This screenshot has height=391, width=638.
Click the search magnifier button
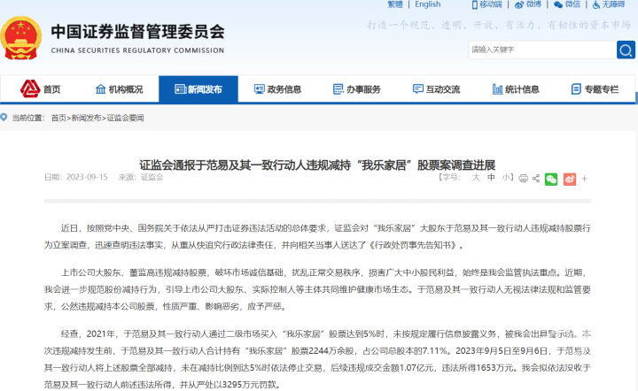coord(626,50)
